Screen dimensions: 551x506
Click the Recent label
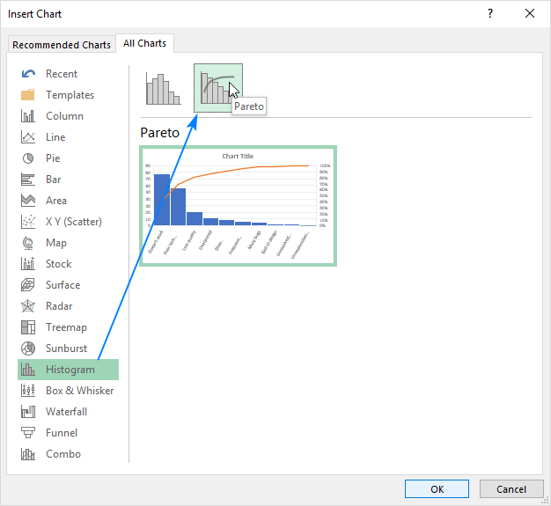[62, 74]
